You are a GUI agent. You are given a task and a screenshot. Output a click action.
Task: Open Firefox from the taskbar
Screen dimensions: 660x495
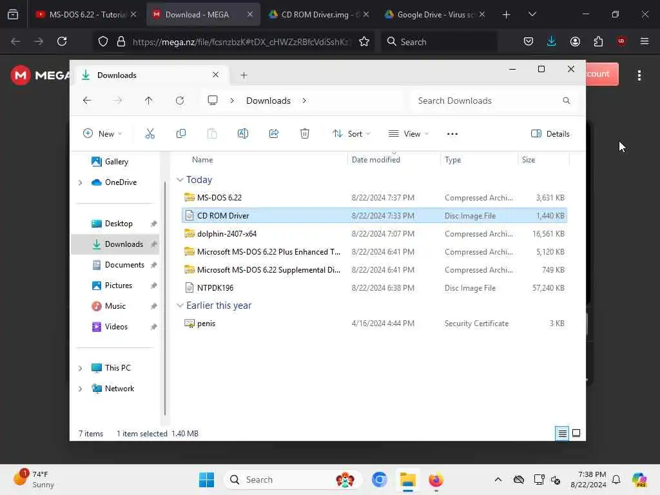click(436, 480)
